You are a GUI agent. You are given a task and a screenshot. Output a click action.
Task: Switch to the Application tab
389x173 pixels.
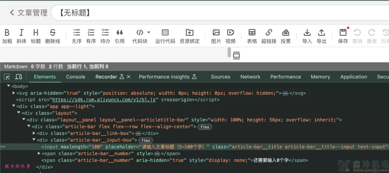(354, 77)
